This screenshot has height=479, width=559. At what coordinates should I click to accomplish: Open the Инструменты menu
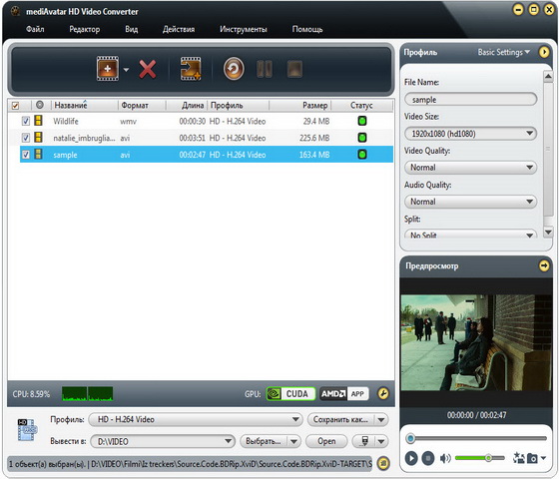click(244, 29)
